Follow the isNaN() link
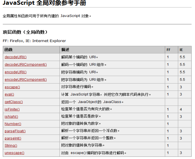 (x=11, y=117)
